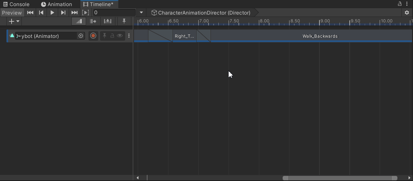The width and height of the screenshot is (413, 181).
Task: Open ybot track three-dot menu
Action: (129, 36)
